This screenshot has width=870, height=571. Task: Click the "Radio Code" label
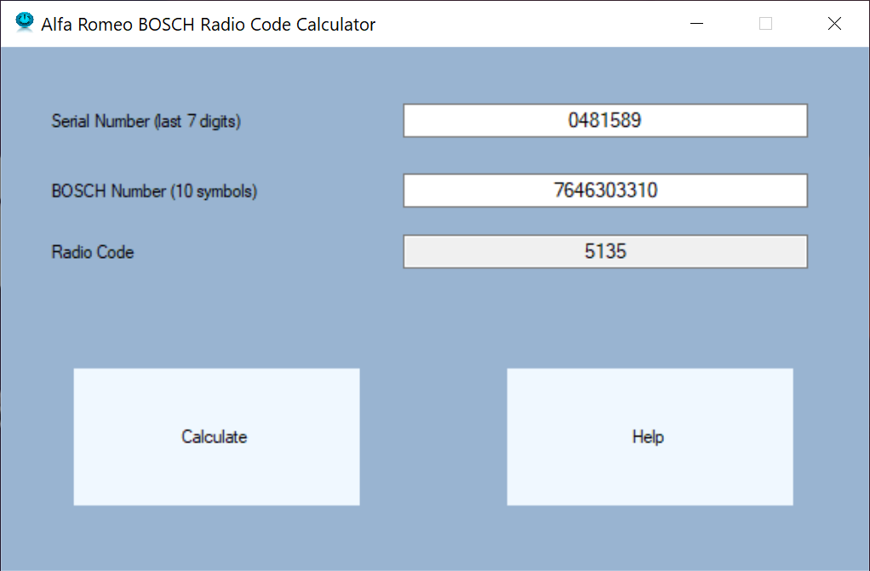[x=93, y=252]
